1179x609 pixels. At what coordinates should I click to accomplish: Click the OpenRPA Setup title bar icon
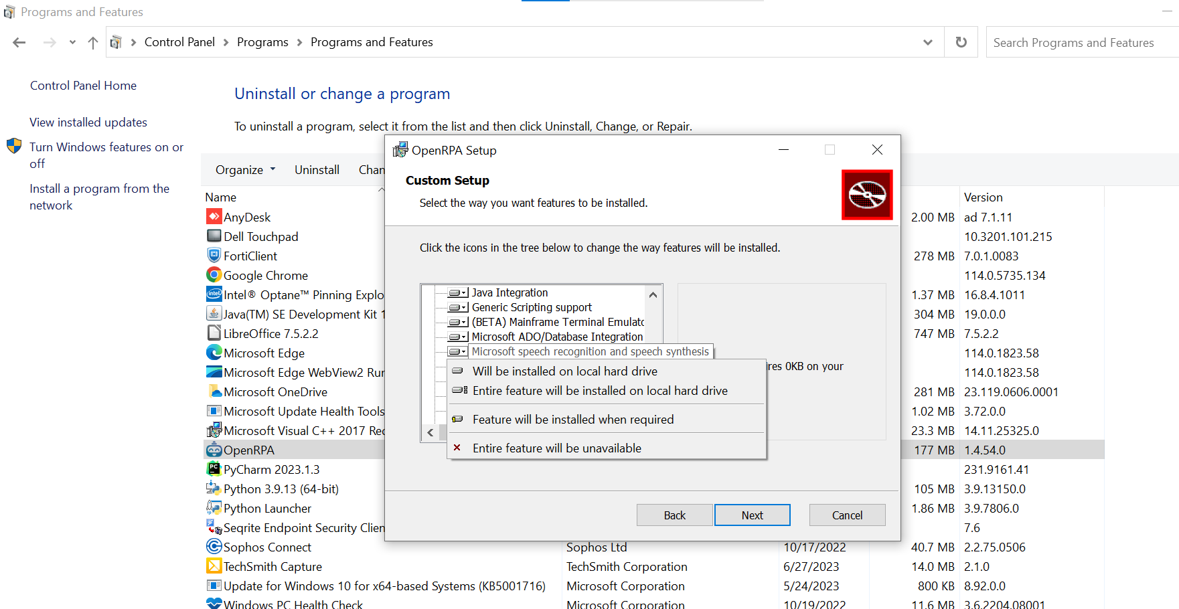400,150
